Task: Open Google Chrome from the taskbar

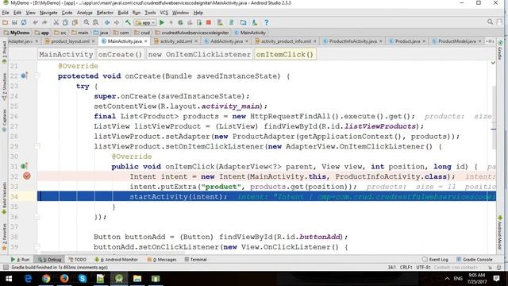Action: 46,279
